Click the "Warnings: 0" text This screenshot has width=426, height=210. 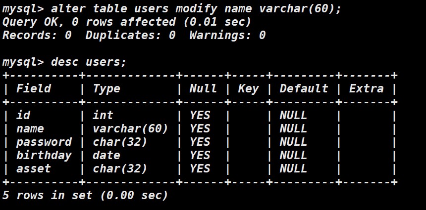tap(227, 36)
